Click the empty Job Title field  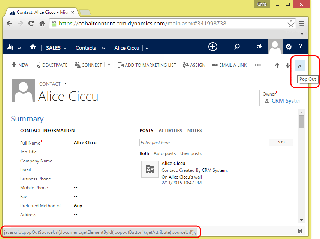coord(76,152)
